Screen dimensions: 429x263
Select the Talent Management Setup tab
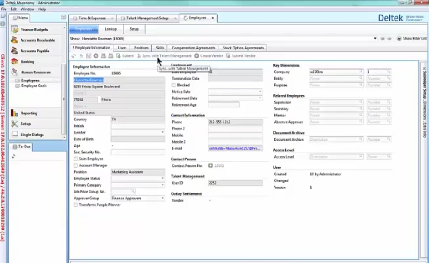147,18
